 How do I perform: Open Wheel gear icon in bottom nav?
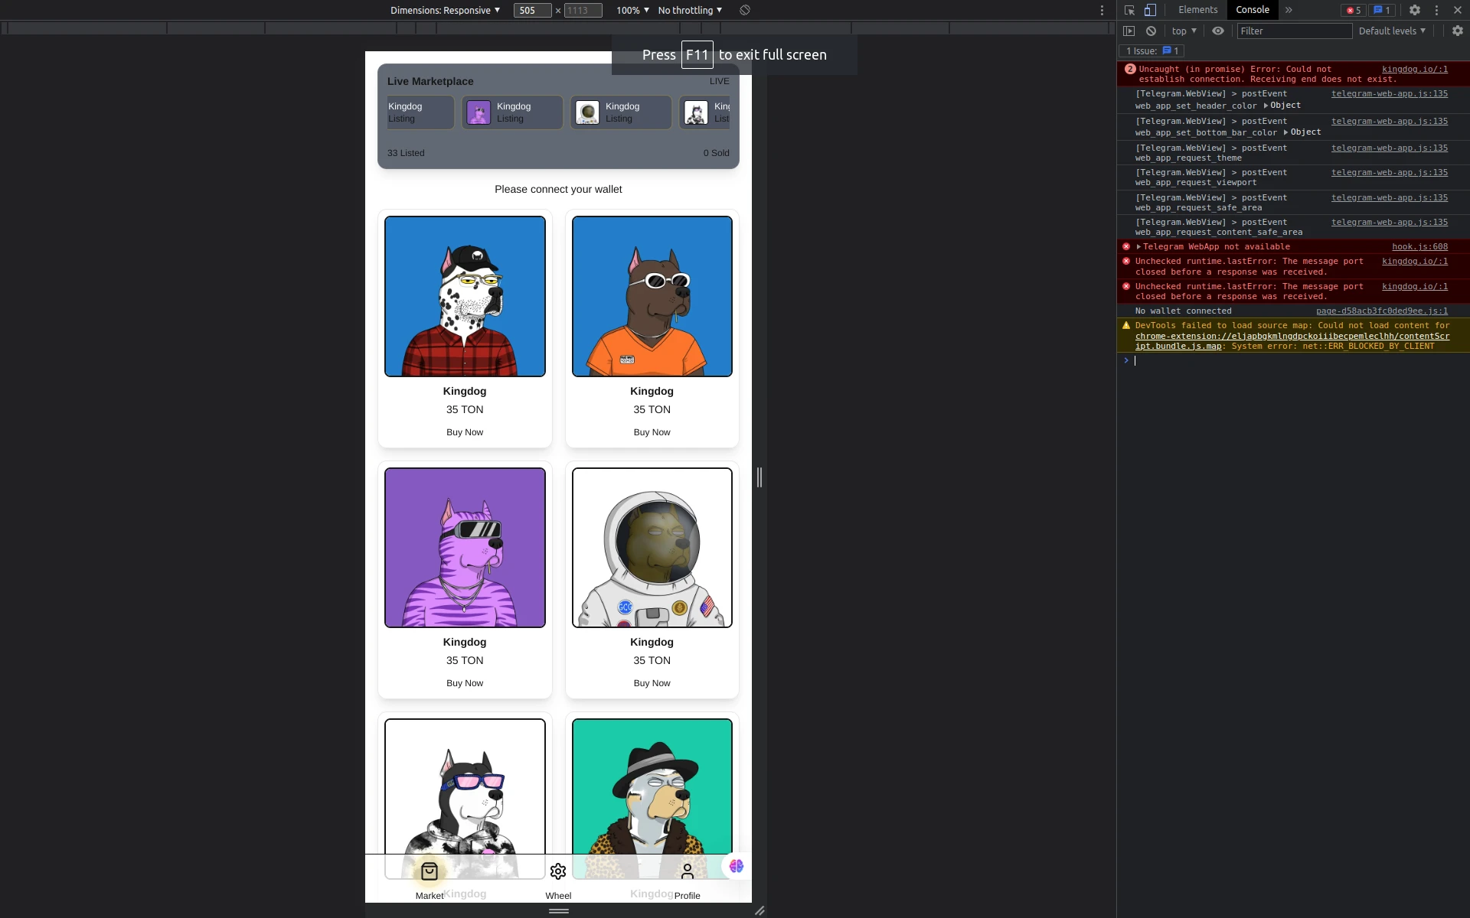click(558, 871)
